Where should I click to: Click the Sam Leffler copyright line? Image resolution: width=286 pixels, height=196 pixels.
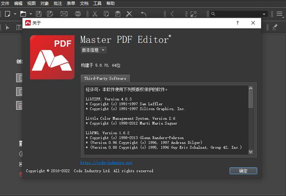pos(124,104)
